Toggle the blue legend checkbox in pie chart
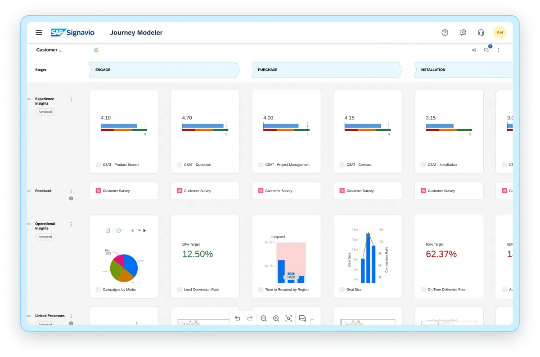The width and height of the screenshot is (540, 357). (118, 230)
